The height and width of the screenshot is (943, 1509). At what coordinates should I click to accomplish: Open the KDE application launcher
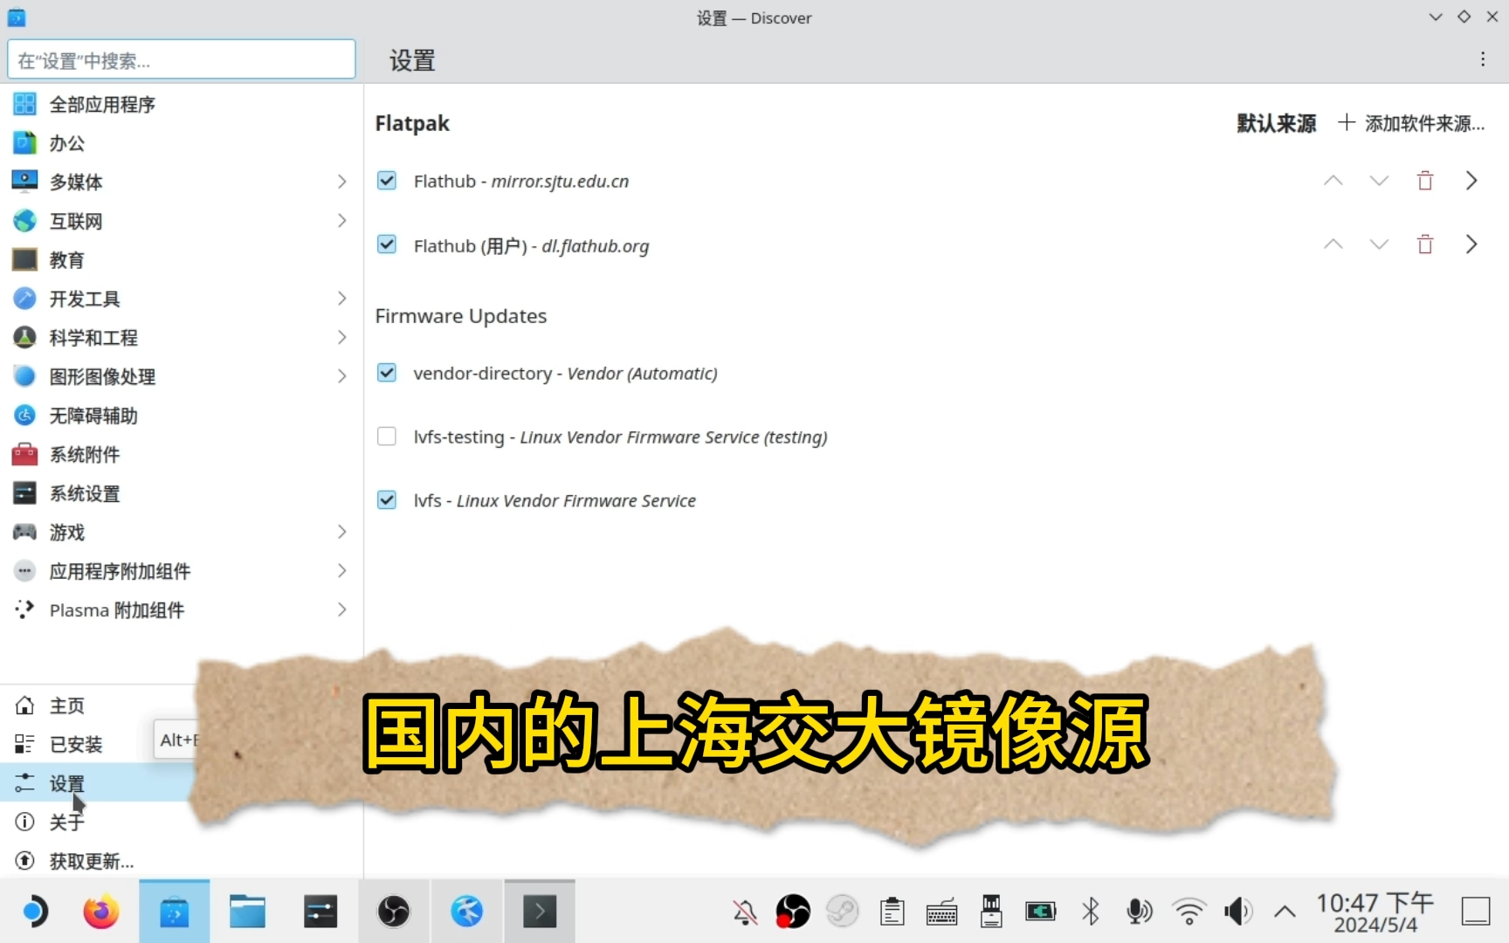(33, 912)
